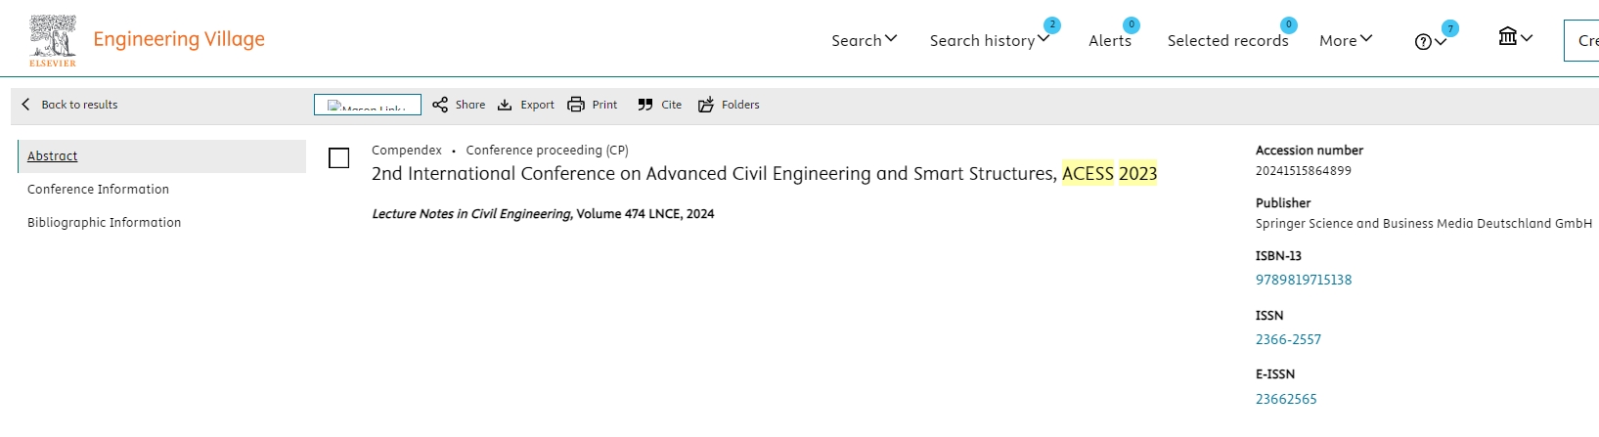Expand the Search dropdown menu
This screenshot has height=437, width=1599.
point(864,40)
